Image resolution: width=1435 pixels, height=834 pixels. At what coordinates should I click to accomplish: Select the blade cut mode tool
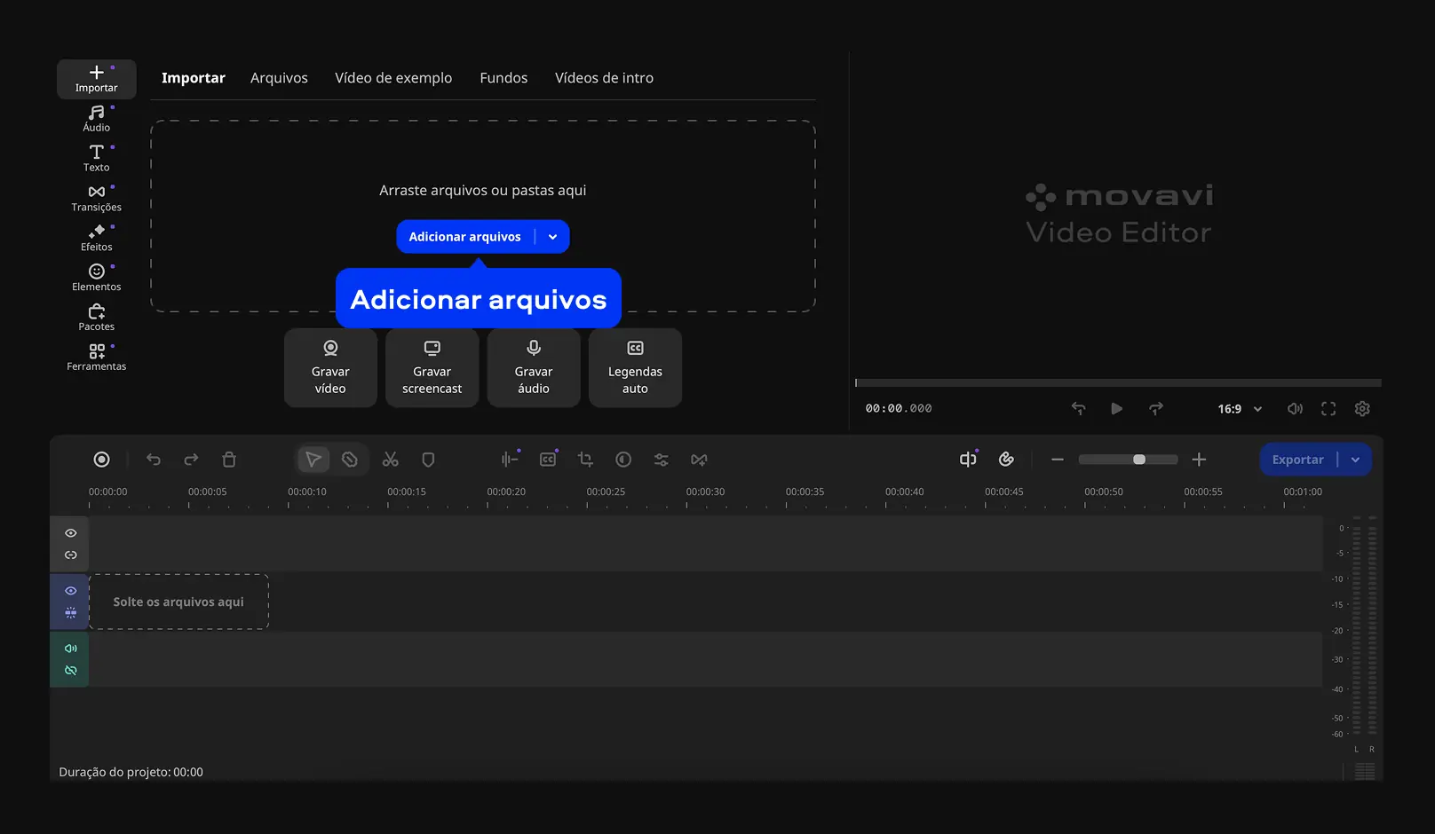click(350, 460)
